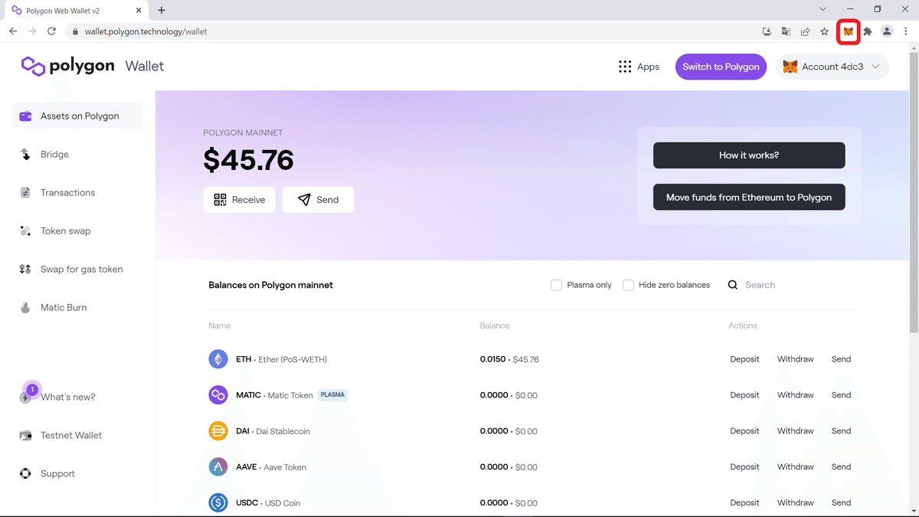Click Withdraw in the DAI row
Image resolution: width=919 pixels, height=517 pixels.
tap(795, 430)
